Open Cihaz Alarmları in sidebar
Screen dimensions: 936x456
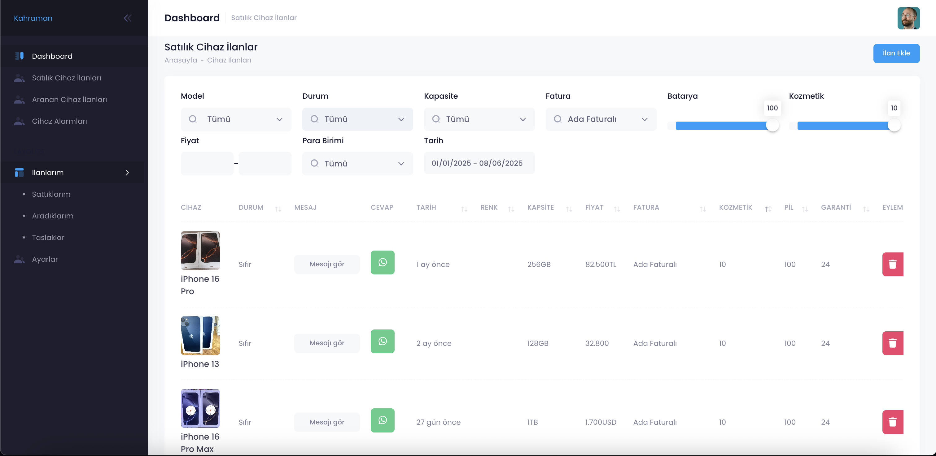click(59, 121)
